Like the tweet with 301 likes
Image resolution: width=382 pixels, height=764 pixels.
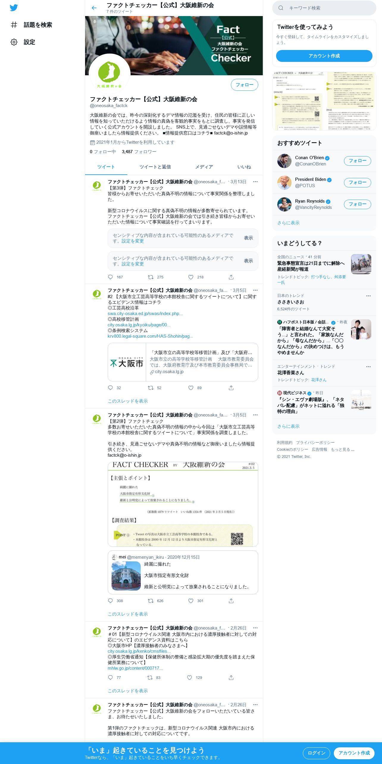(x=191, y=601)
